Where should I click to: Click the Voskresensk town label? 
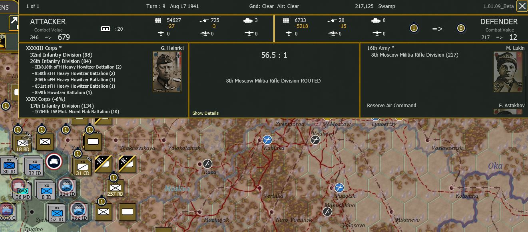447,148
